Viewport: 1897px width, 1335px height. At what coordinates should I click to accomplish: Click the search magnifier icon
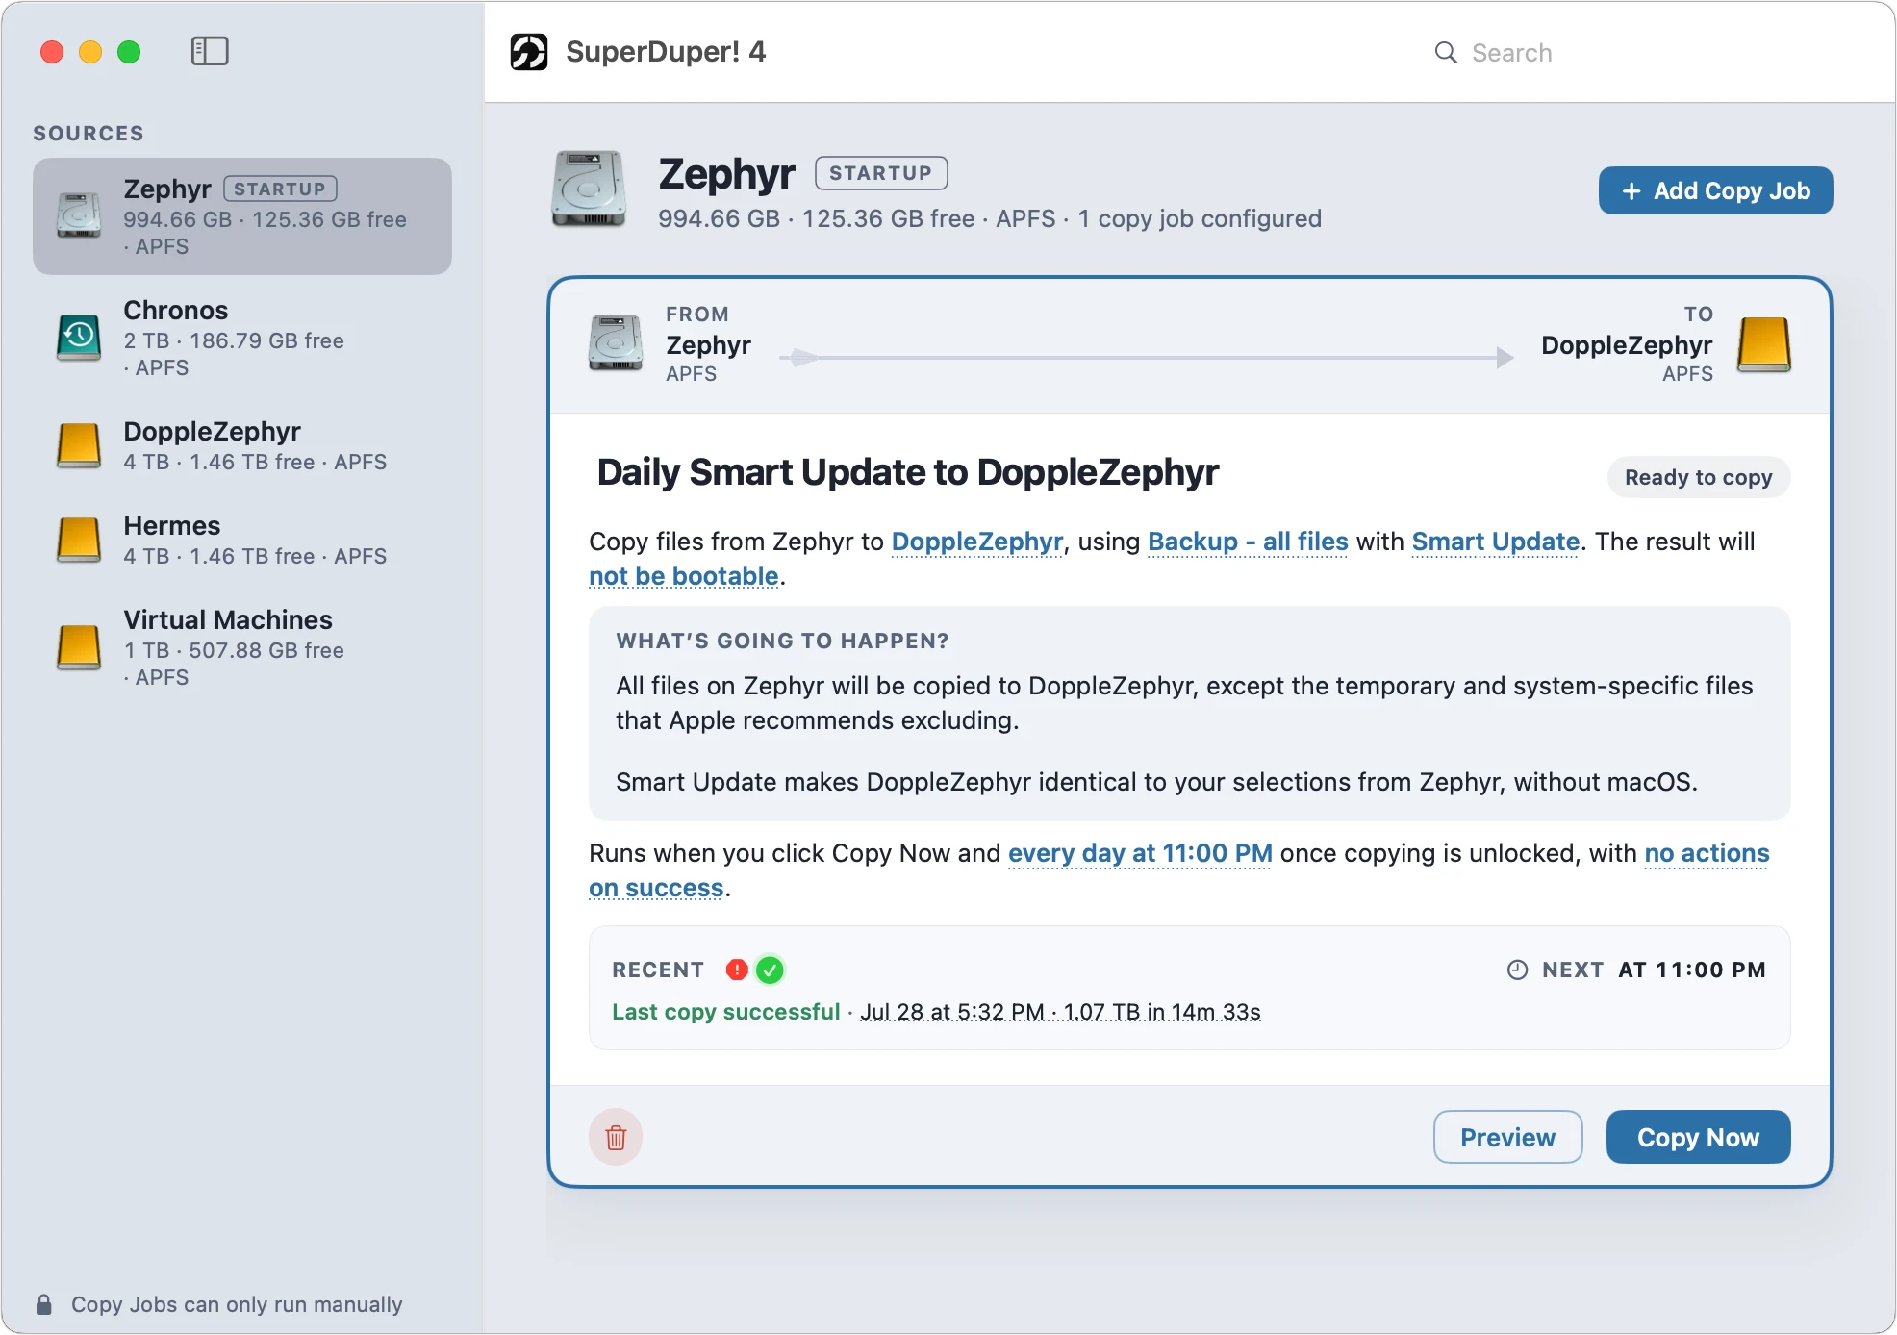point(1446,52)
